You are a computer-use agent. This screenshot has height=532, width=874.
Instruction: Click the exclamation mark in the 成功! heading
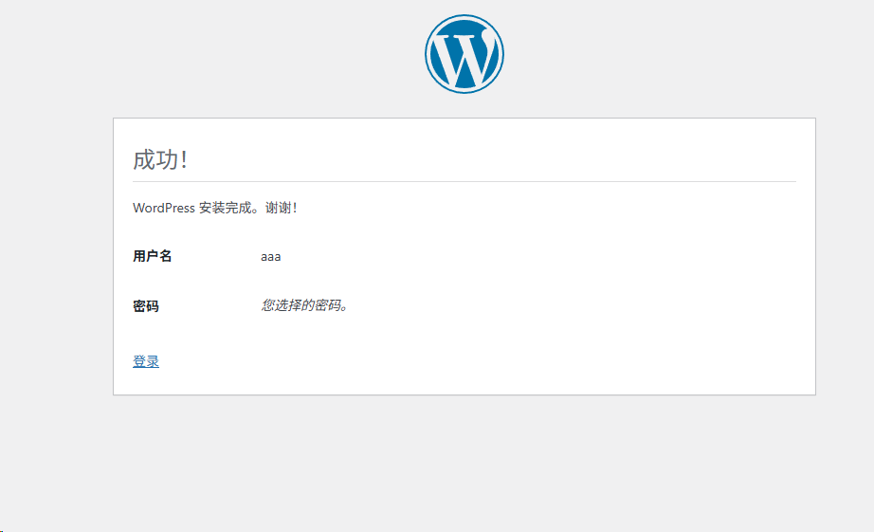click(183, 159)
